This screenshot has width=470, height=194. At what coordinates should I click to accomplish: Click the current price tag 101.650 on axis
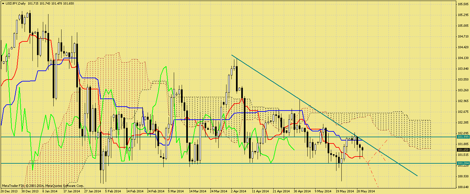(x=463, y=150)
